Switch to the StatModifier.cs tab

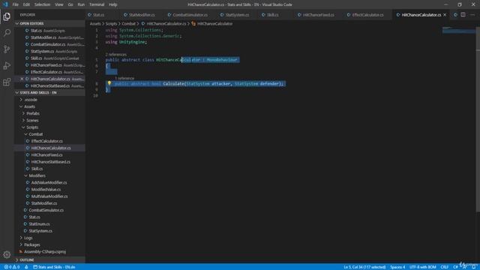[x=142, y=15]
